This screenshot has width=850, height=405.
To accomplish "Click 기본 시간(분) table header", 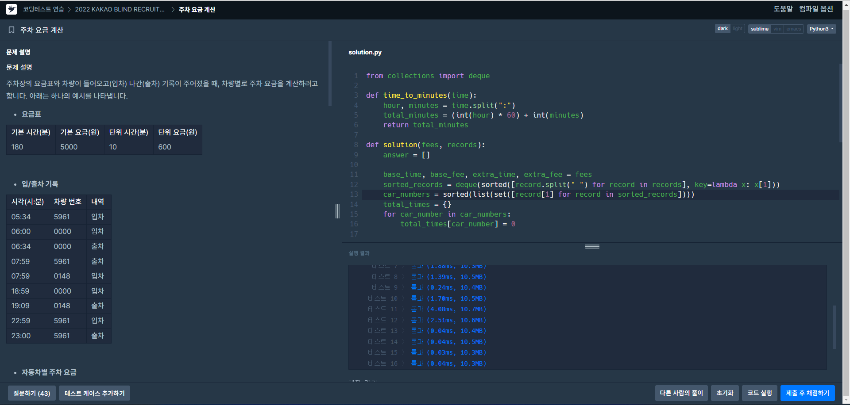I will pyautogui.click(x=31, y=132).
